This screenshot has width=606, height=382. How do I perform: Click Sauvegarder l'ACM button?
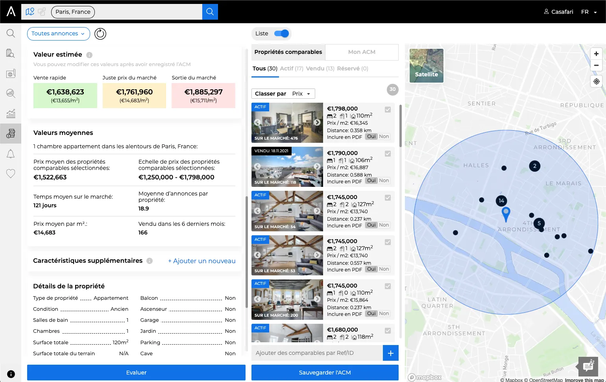325,373
